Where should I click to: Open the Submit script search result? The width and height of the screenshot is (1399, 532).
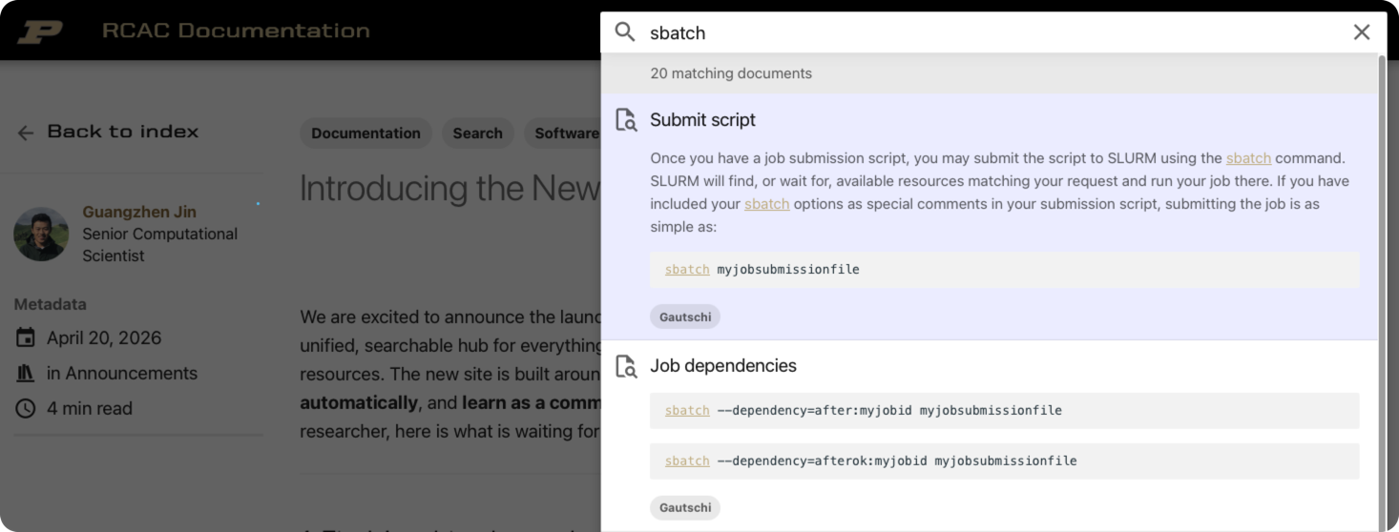coord(990,216)
